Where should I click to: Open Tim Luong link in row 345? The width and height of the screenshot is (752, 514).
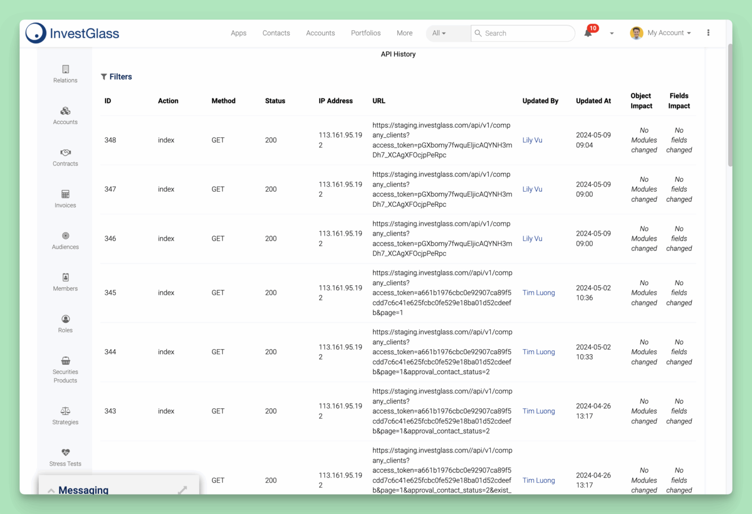pyautogui.click(x=539, y=293)
